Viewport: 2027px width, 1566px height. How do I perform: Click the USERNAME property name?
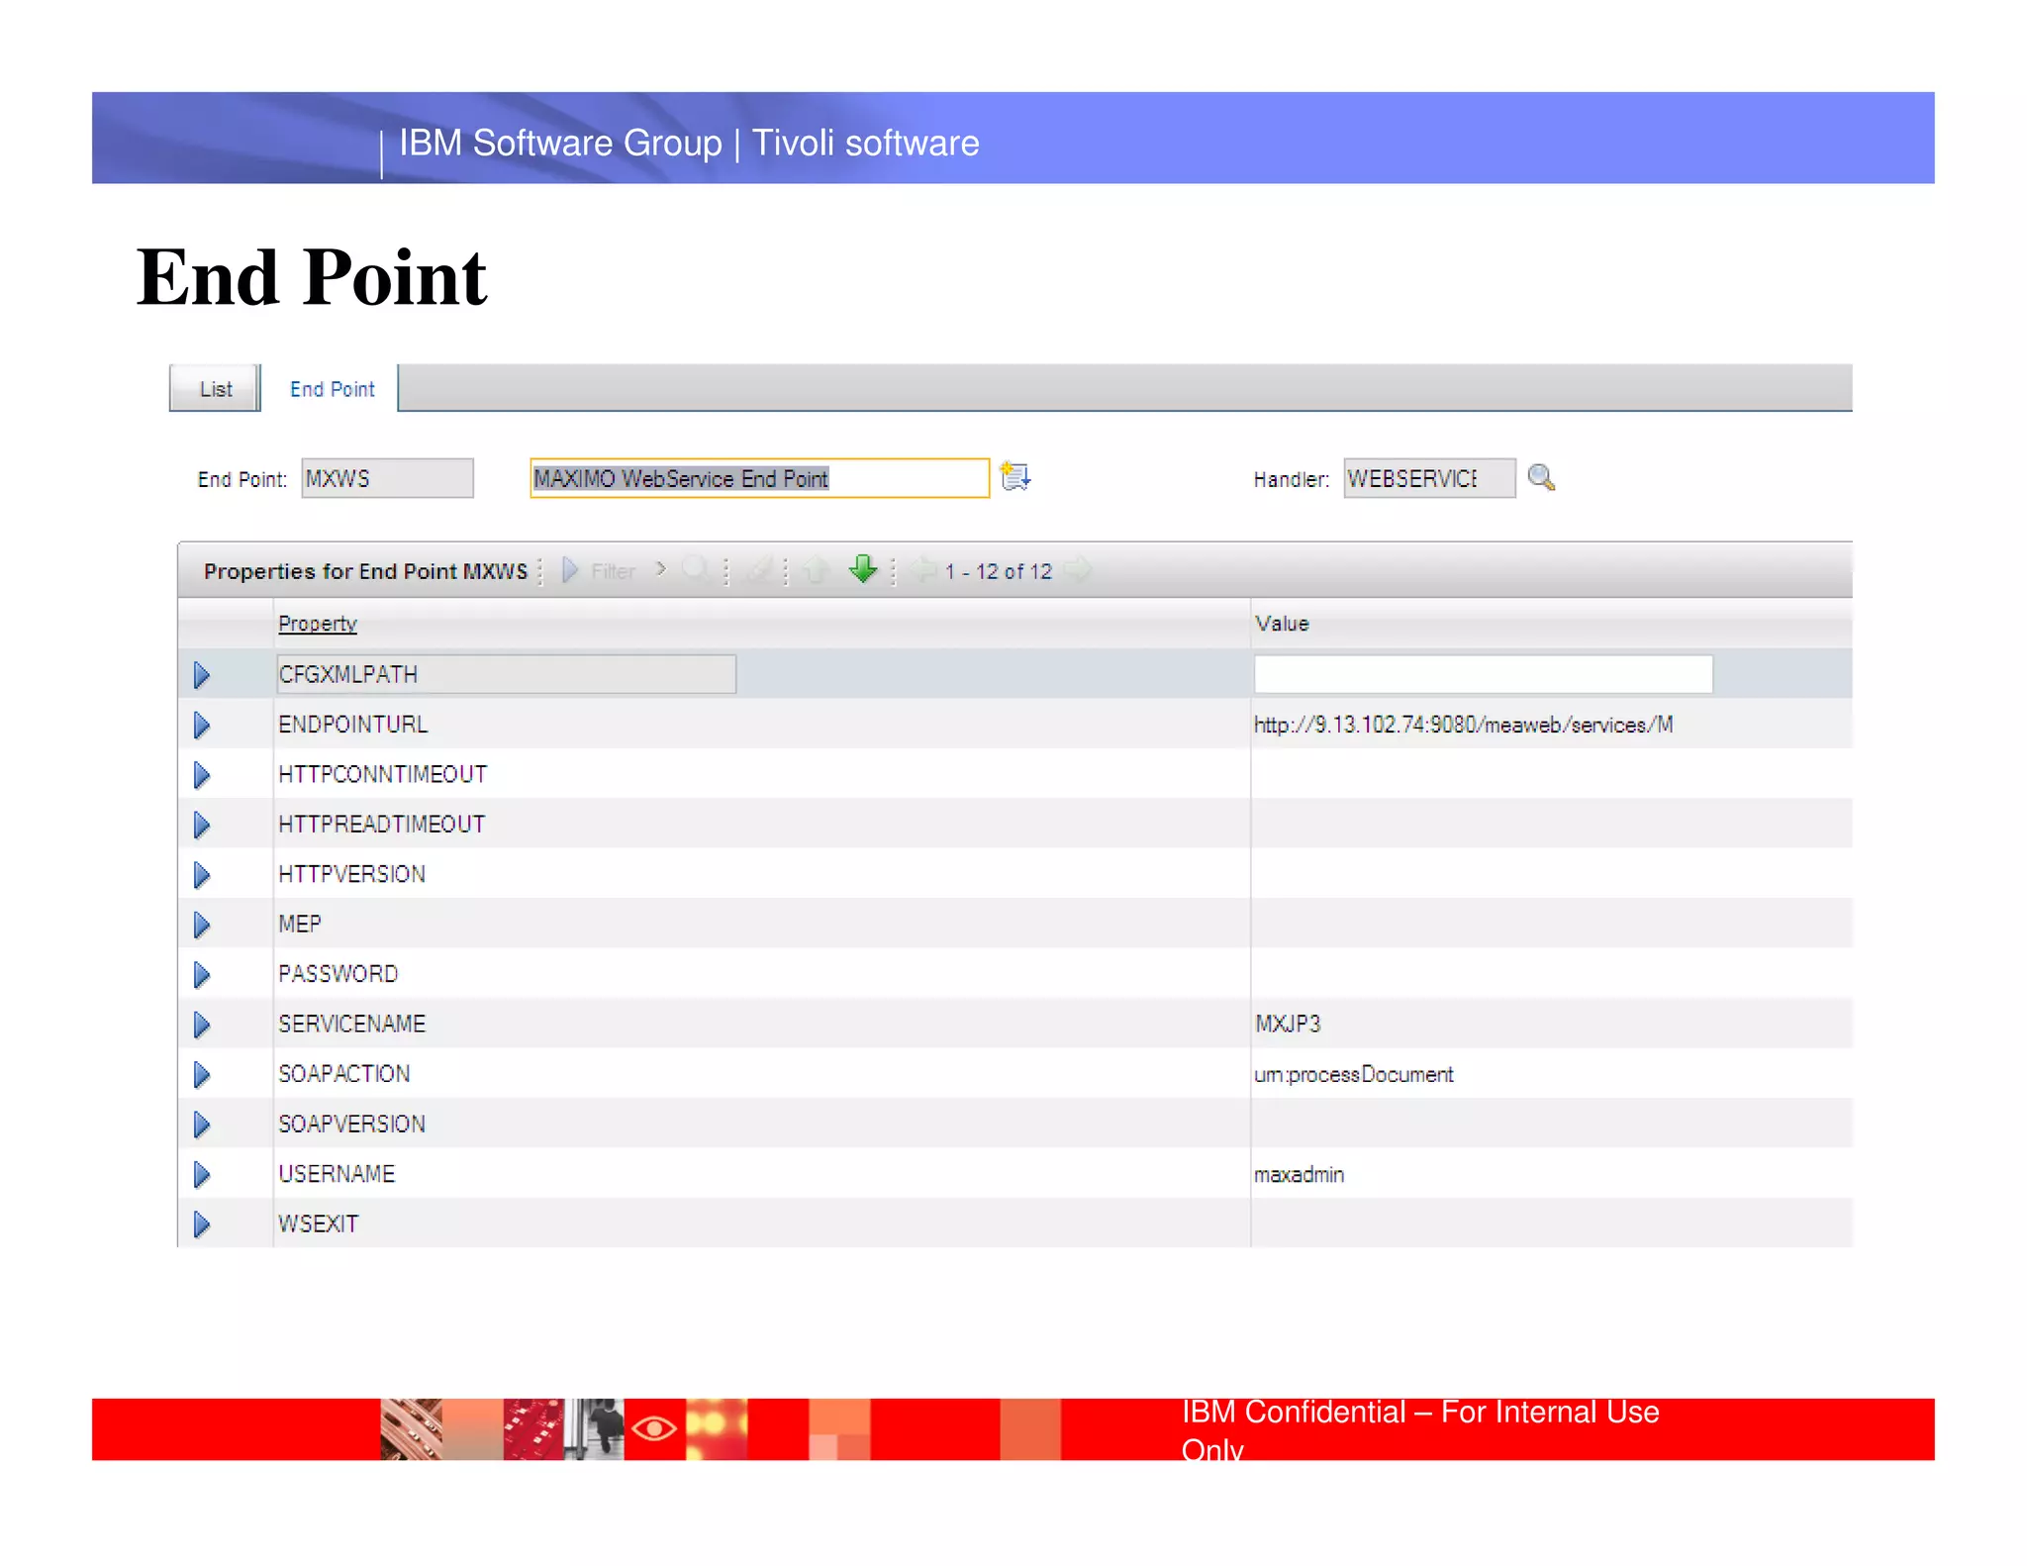(337, 1173)
